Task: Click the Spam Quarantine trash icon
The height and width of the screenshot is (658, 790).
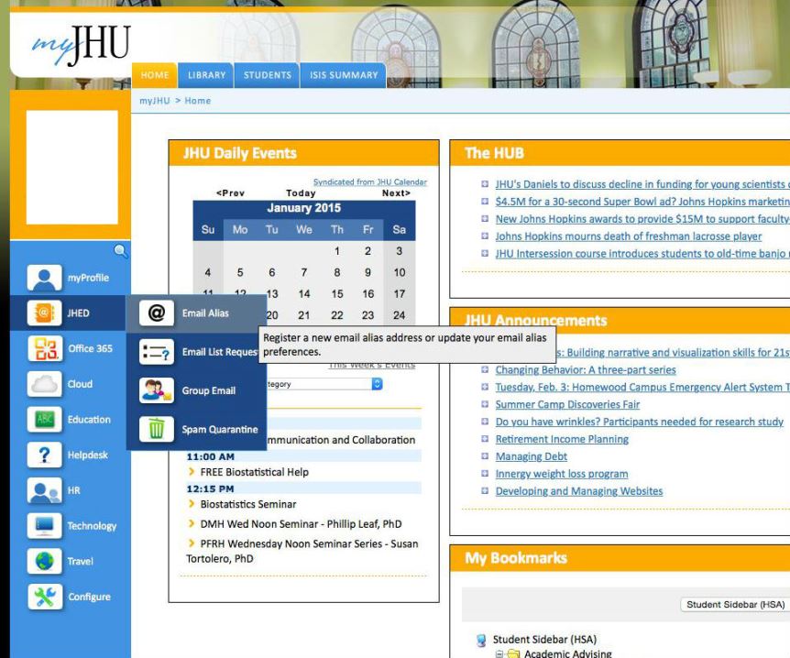Action: [x=157, y=429]
